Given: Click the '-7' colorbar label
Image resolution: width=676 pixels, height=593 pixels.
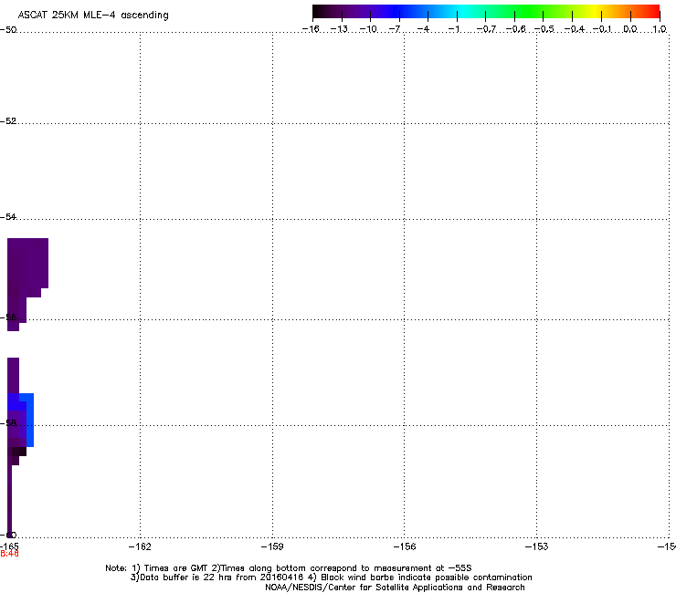Looking at the screenshot, I should pos(395,29).
